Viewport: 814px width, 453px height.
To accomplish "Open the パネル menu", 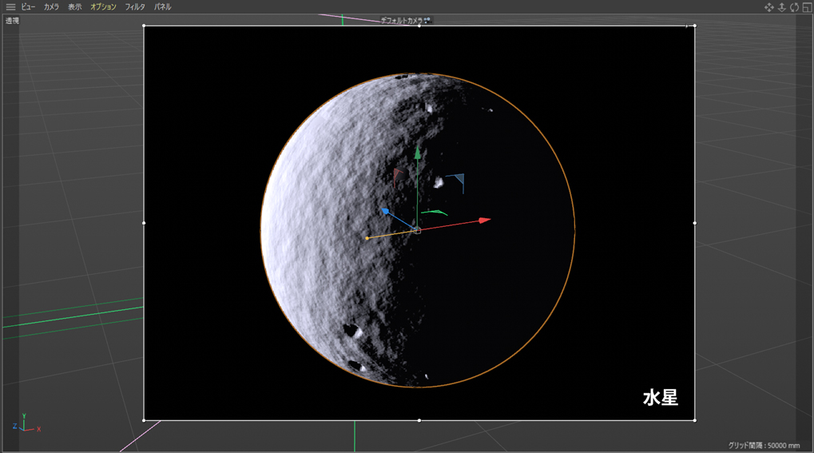I will (x=162, y=7).
